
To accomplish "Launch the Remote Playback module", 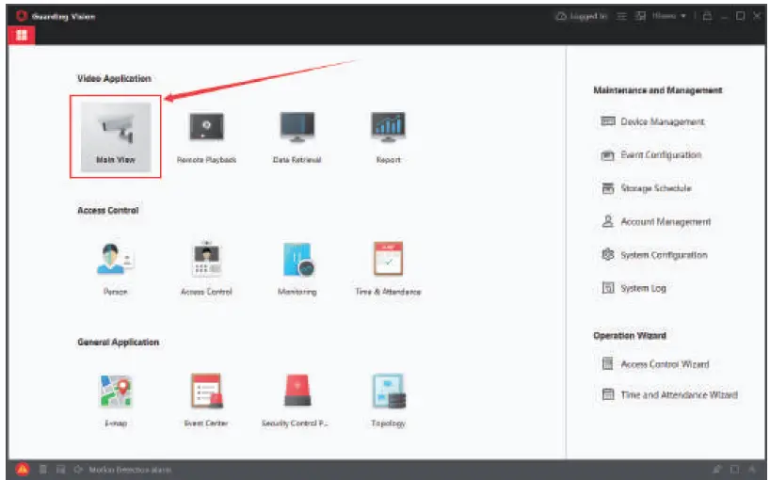I will 206,136.
